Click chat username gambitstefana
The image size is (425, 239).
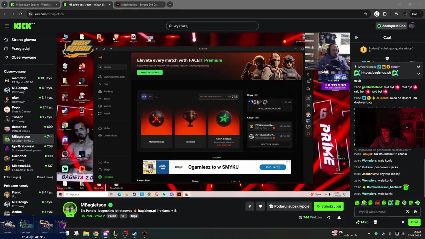point(372,87)
